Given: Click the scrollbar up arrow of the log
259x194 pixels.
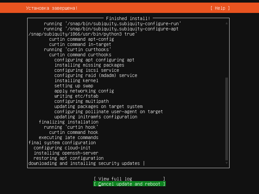Looking at the screenshot, I should [x=227, y=24].
